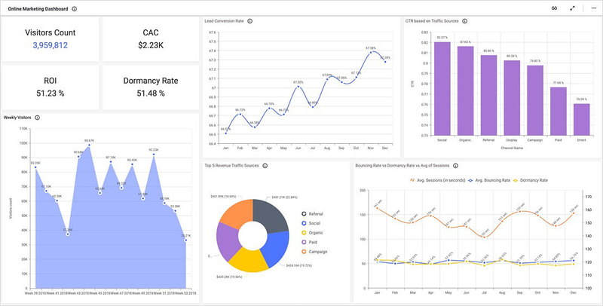Click info icon beside Top 5 Revenue Traffic Sources
The height and width of the screenshot is (306, 603).
pyautogui.click(x=265, y=166)
